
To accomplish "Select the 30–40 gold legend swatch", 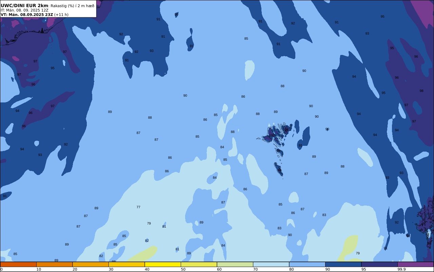I will point(126,264).
